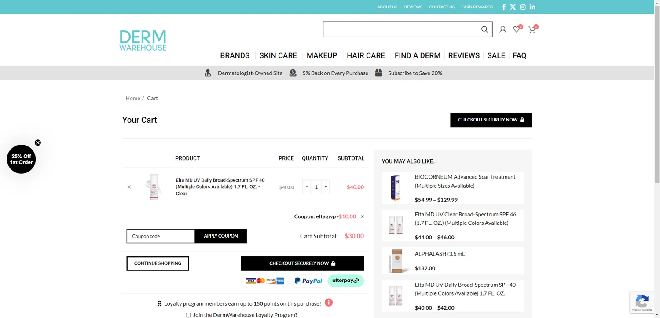Check Join the DermWarehouse Loyalty Program
660x318 pixels.
(188, 315)
